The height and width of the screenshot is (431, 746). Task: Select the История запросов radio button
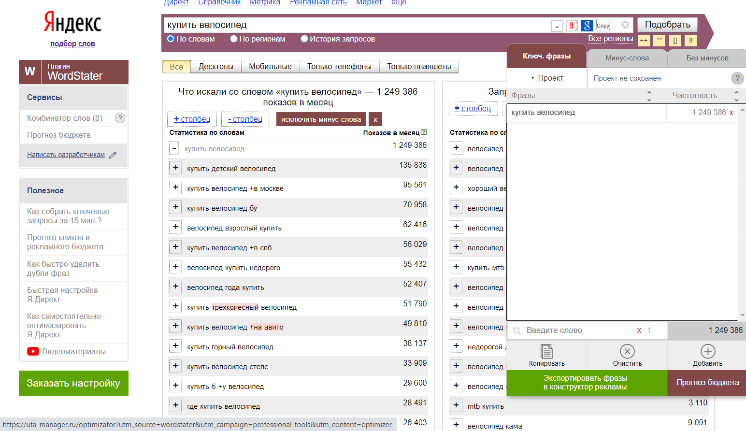tap(304, 39)
